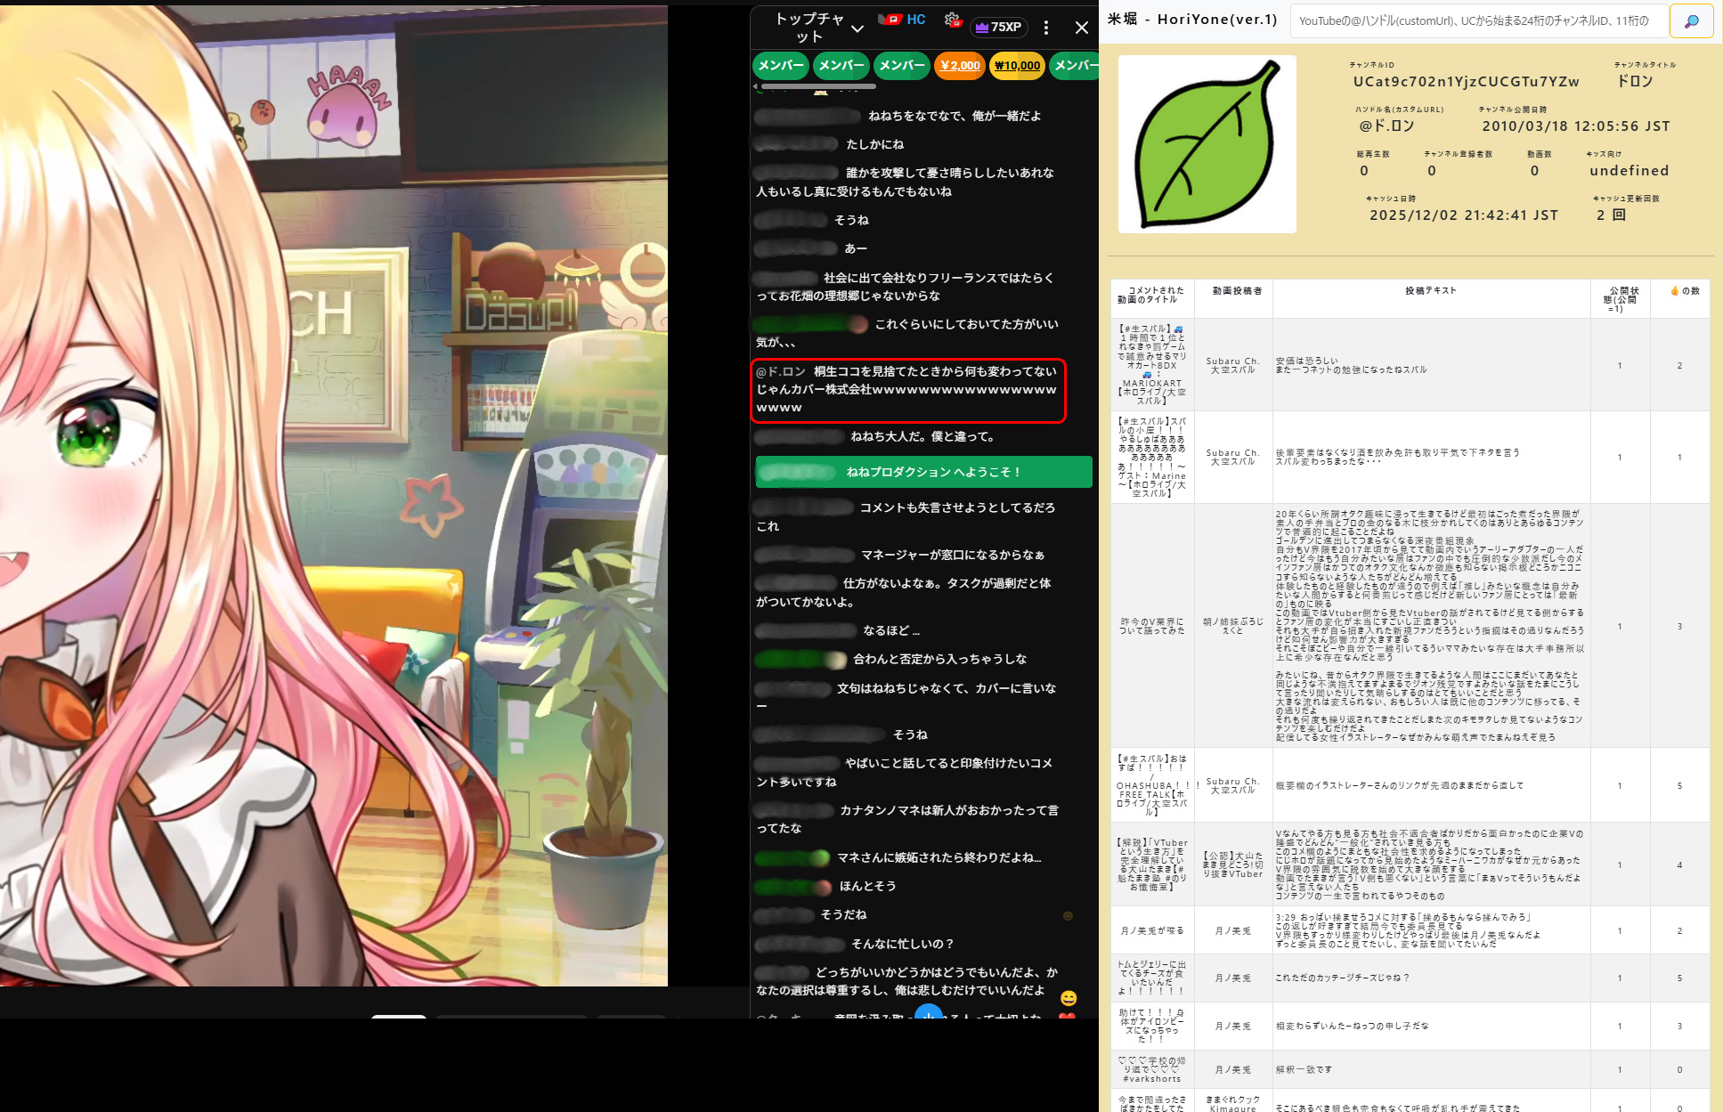
Task: Click the 75XP crown badge
Action: 998,28
